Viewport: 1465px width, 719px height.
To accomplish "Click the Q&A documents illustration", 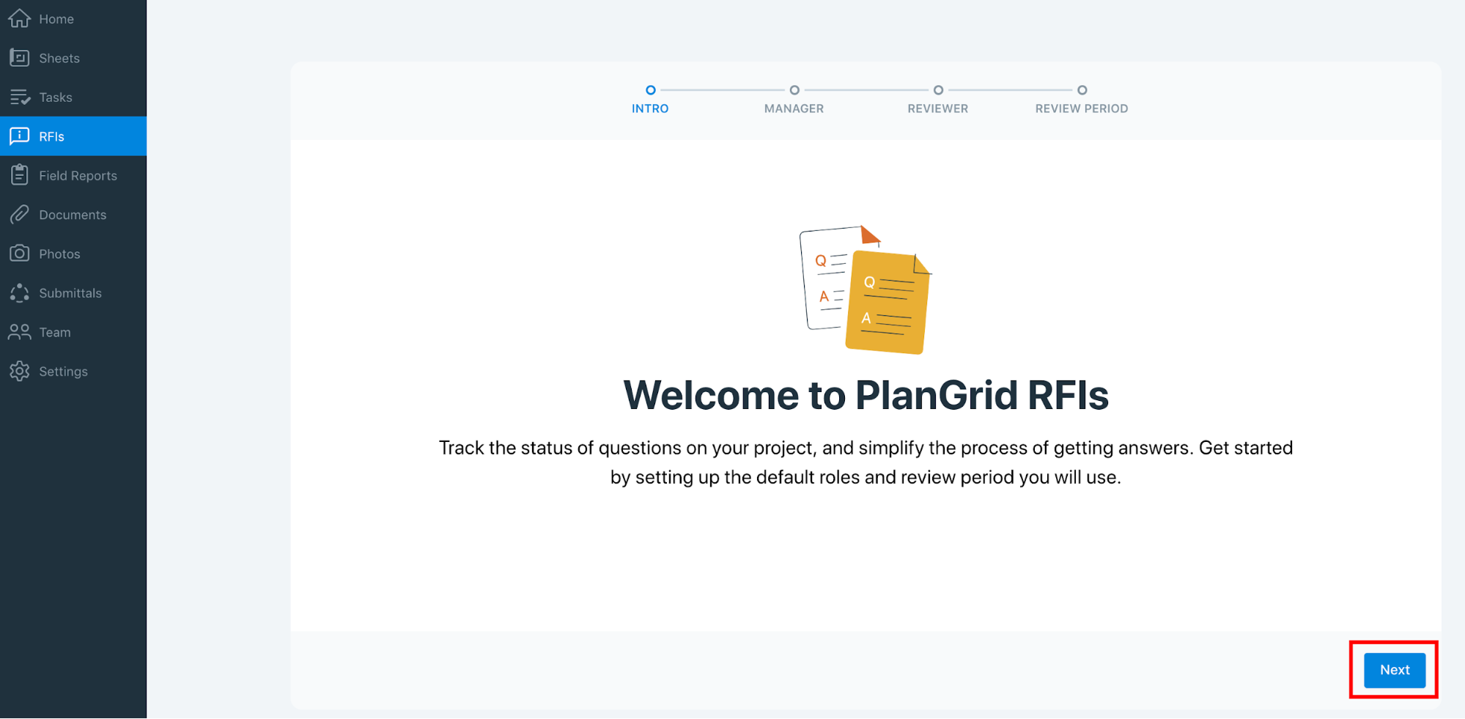I will click(866, 290).
